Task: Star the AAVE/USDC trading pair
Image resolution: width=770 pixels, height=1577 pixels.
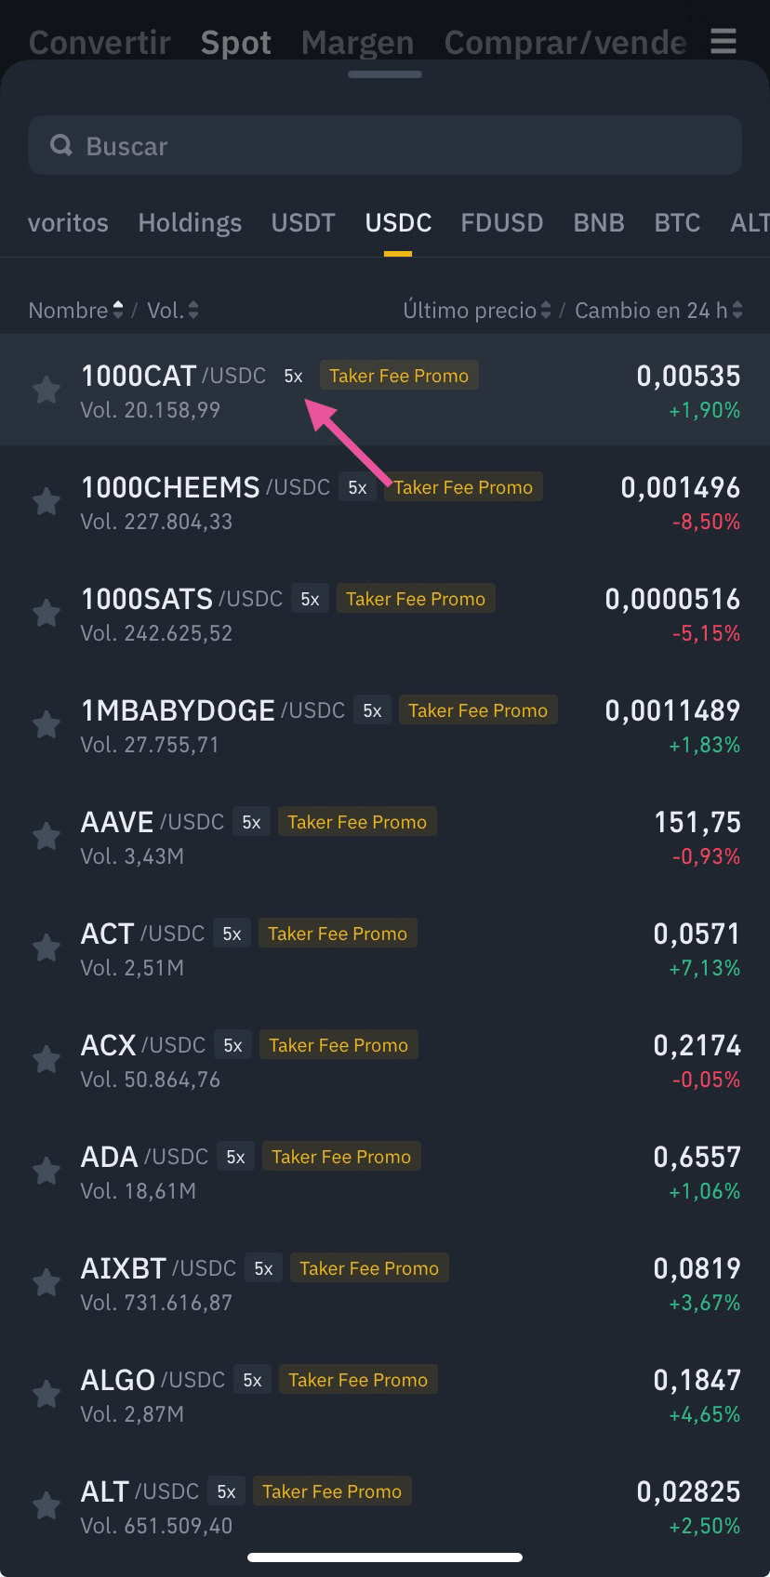Action: (x=46, y=835)
